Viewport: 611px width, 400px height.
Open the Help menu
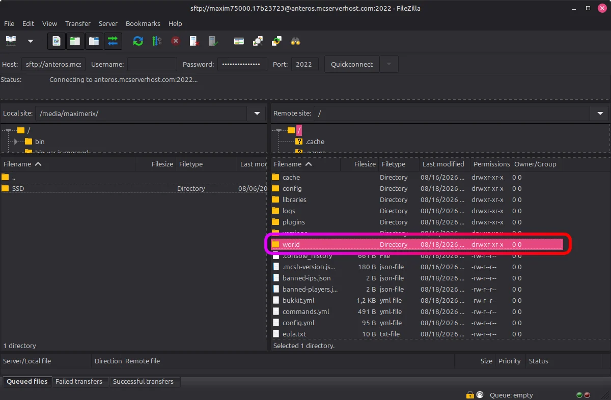175,23
